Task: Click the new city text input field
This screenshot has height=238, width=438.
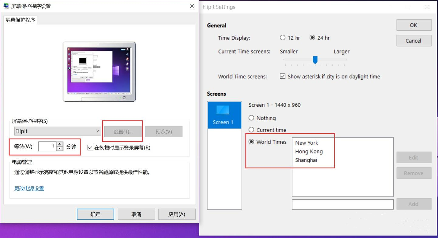Action: 342,204
